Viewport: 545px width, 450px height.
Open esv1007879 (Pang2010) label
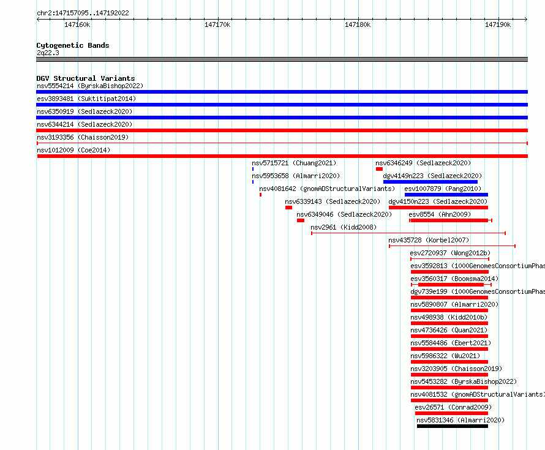(x=443, y=189)
